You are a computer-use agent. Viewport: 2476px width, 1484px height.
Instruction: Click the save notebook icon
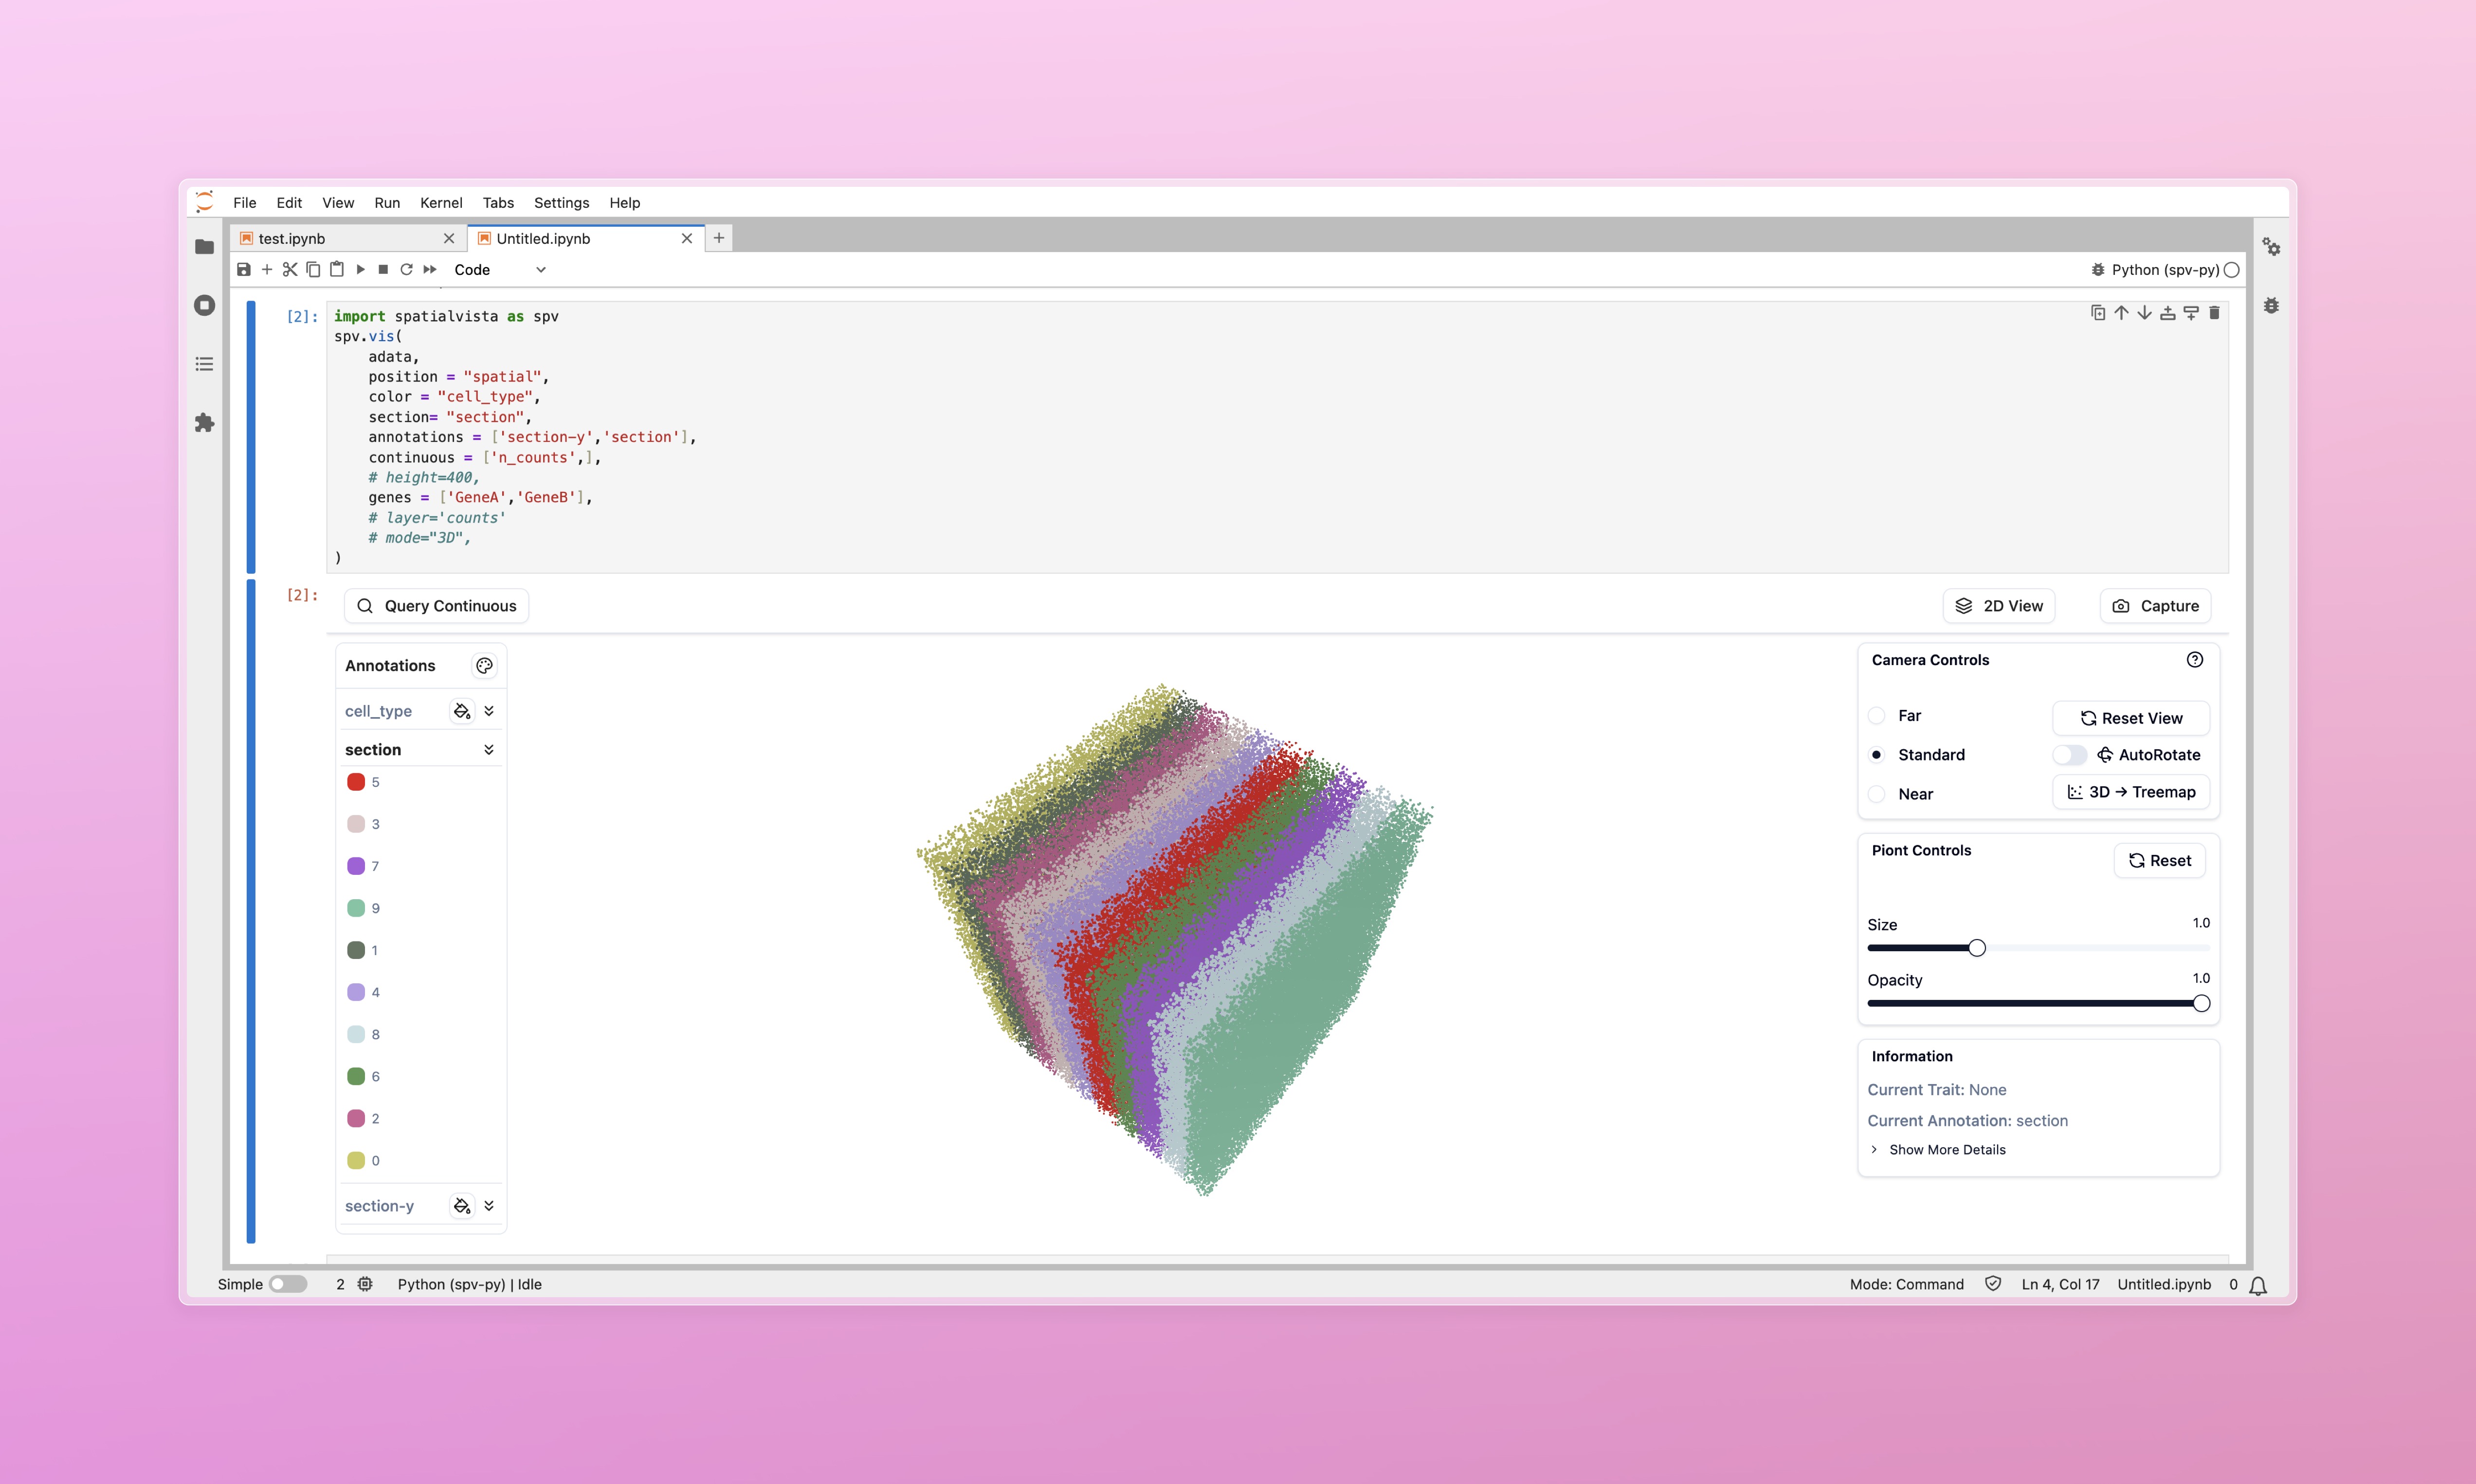[x=243, y=270]
